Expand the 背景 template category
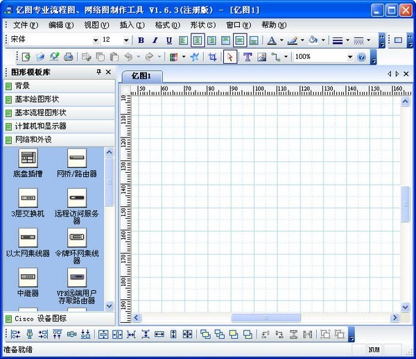This screenshot has height=359, width=416. [x=60, y=86]
